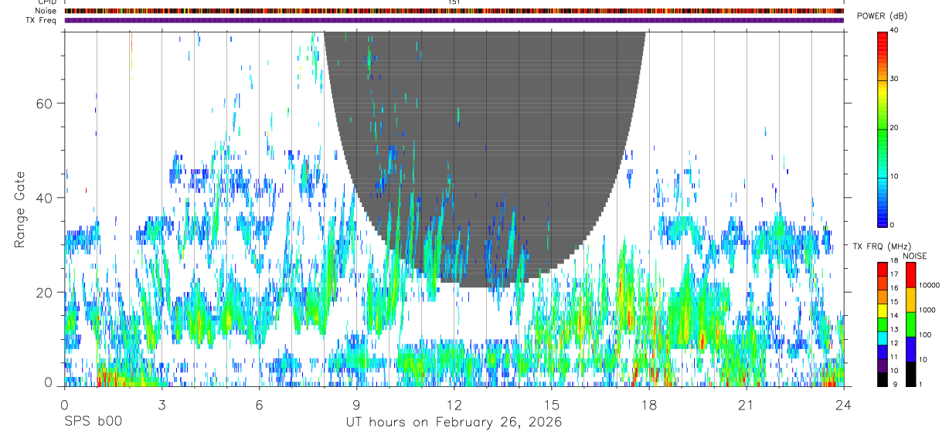Click the 21 hour tick on time axis

click(x=746, y=404)
